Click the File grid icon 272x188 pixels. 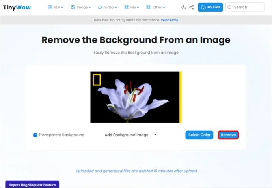tap(126, 7)
